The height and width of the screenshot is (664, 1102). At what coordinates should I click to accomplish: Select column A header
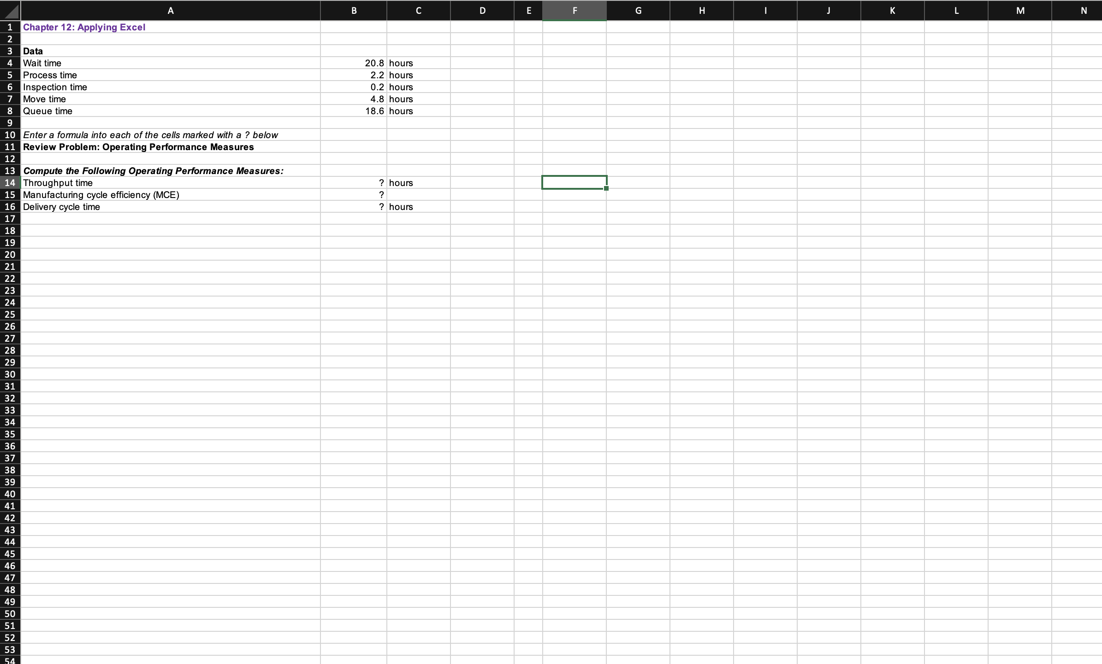pos(171,10)
